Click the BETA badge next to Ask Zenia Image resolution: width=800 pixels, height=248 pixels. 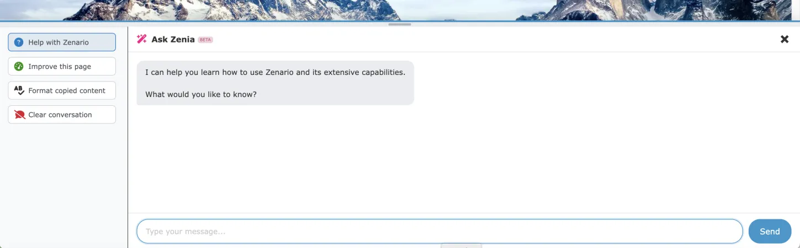click(205, 40)
